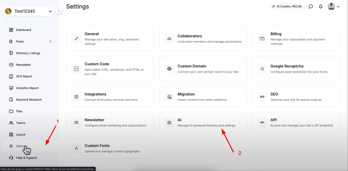
Task: Click the Collaborators people icon
Action: click(x=169, y=39)
